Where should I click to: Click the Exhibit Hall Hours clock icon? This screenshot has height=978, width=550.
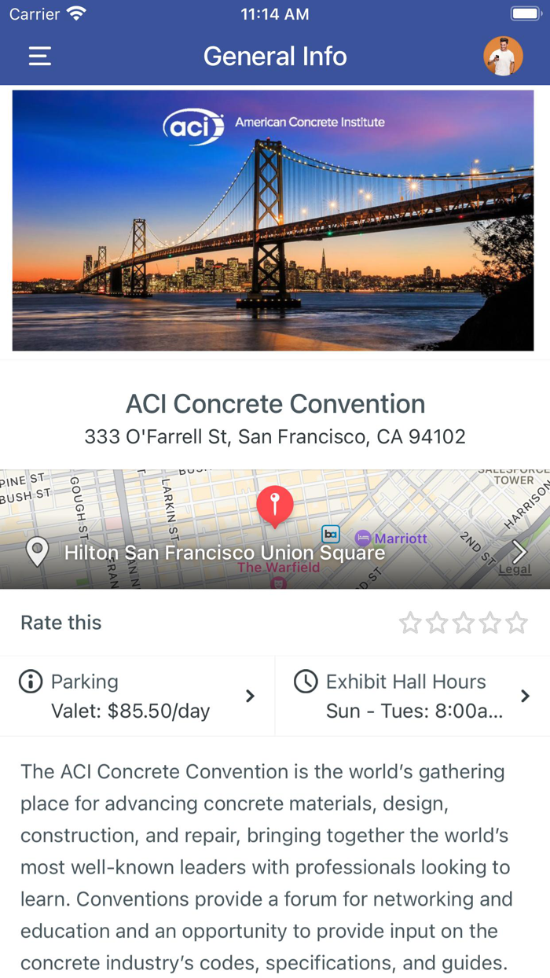point(306,681)
